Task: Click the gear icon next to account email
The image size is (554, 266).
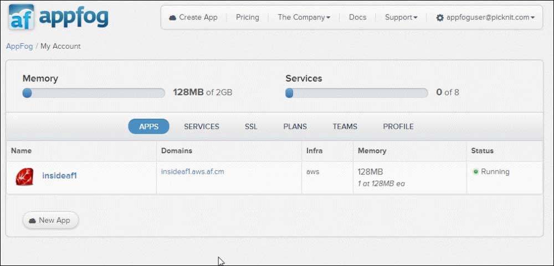Action: [x=440, y=18]
